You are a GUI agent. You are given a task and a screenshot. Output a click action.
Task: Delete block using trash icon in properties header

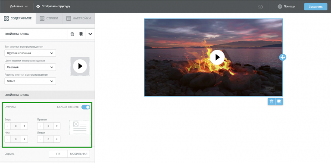72,34
